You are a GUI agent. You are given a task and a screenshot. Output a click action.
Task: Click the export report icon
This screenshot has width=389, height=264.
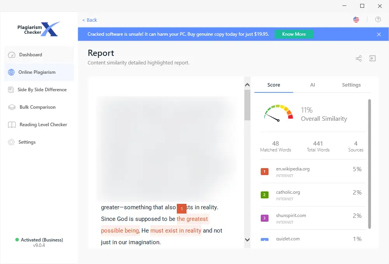[372, 58]
